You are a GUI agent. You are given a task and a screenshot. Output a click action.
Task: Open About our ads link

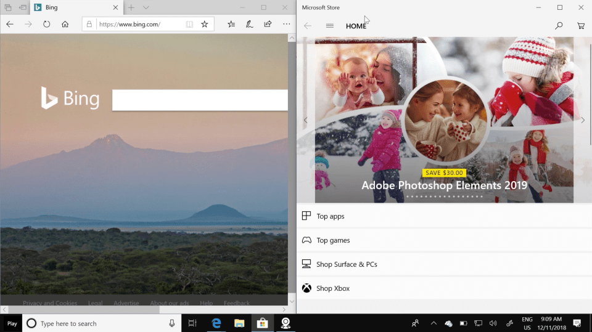tap(169, 303)
